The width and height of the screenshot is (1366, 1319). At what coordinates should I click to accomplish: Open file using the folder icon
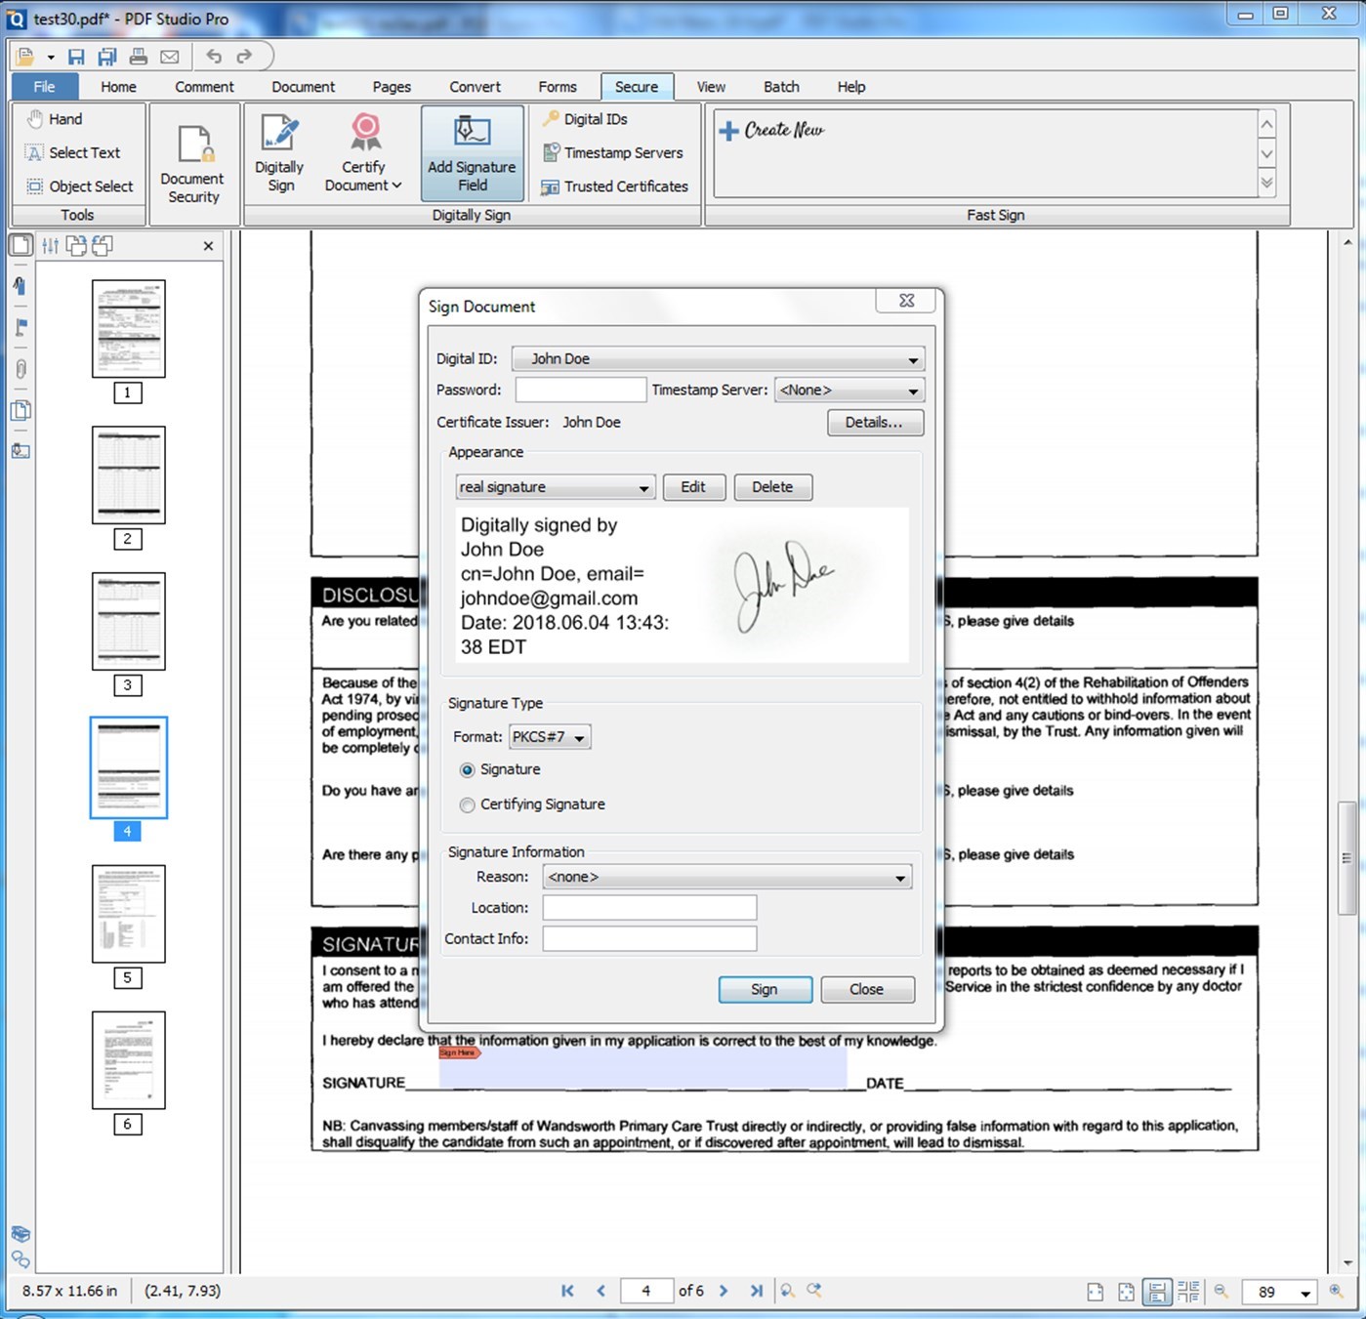(x=25, y=57)
